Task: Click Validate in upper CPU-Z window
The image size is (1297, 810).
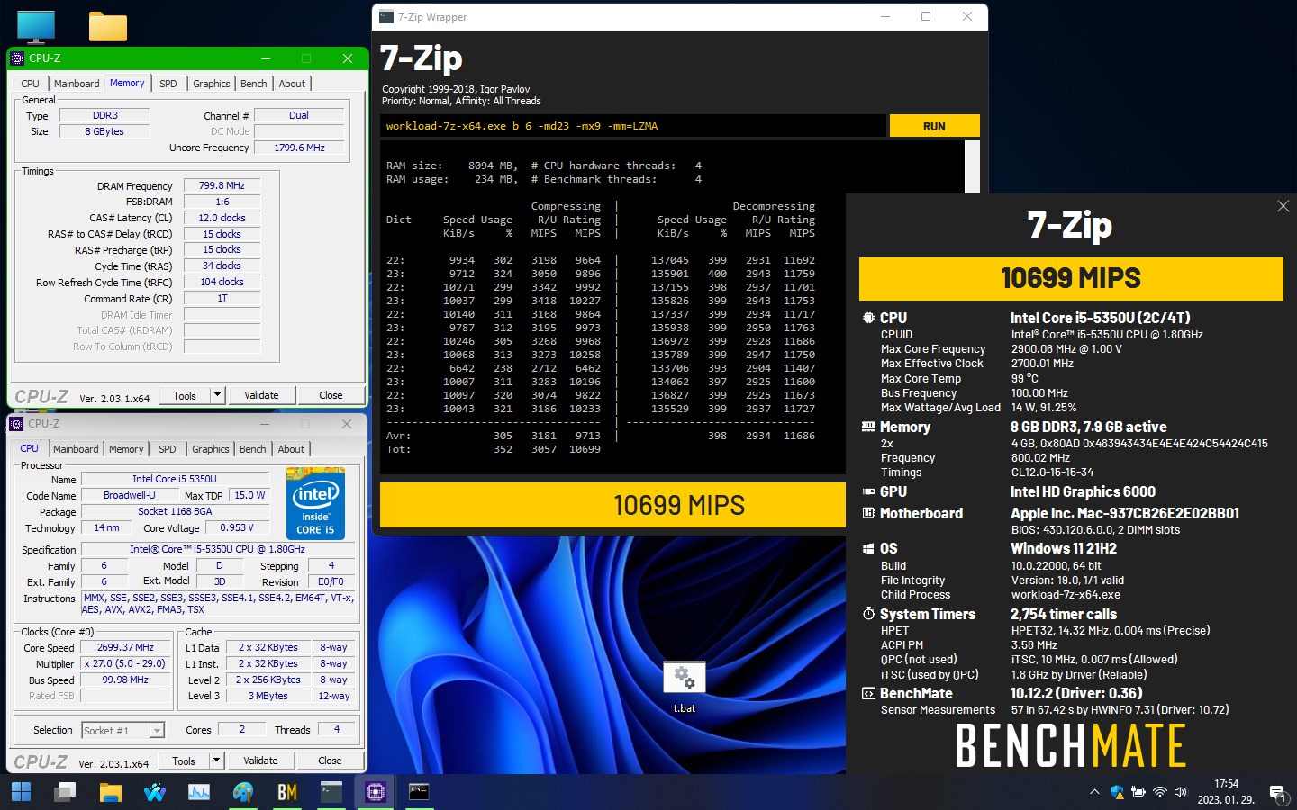Action: pyautogui.click(x=261, y=395)
